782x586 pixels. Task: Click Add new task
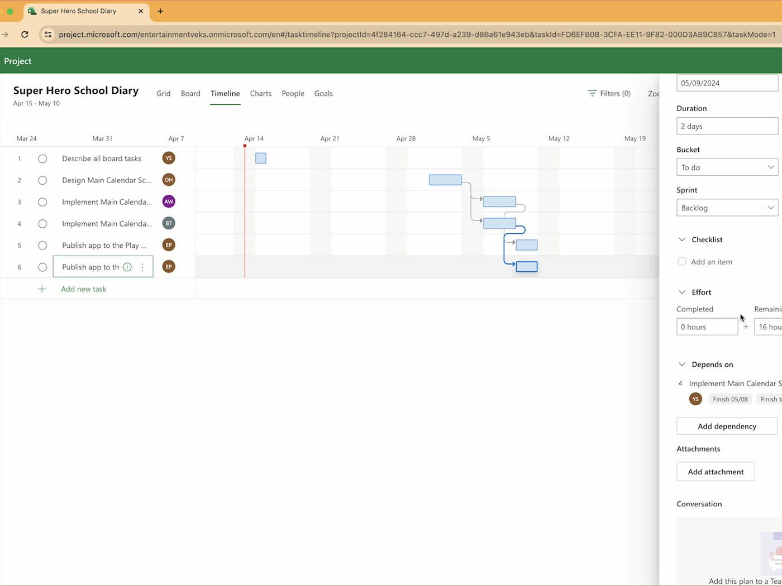tap(84, 289)
